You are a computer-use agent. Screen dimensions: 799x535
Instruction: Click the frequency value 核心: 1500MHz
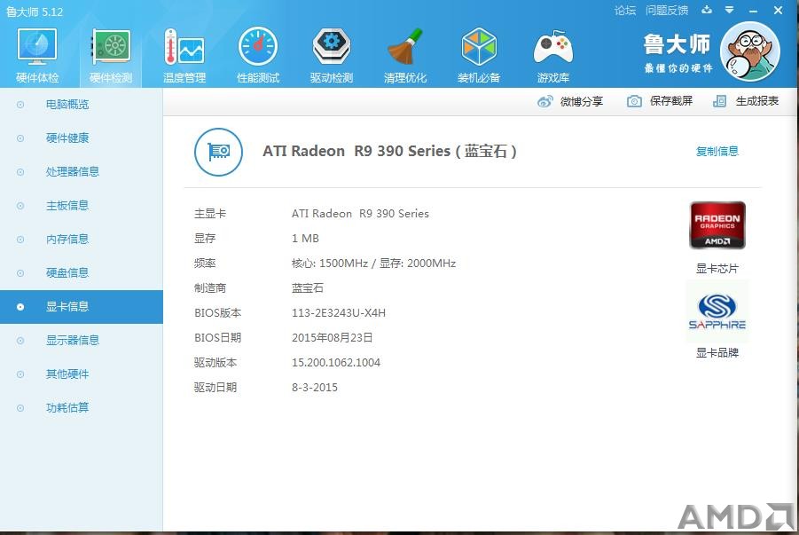coord(330,264)
